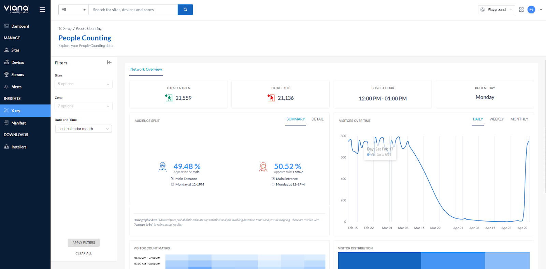The height and width of the screenshot is (269, 546).
Task: Toggle the hamburger menu in sidebar header
Action: 42,10
